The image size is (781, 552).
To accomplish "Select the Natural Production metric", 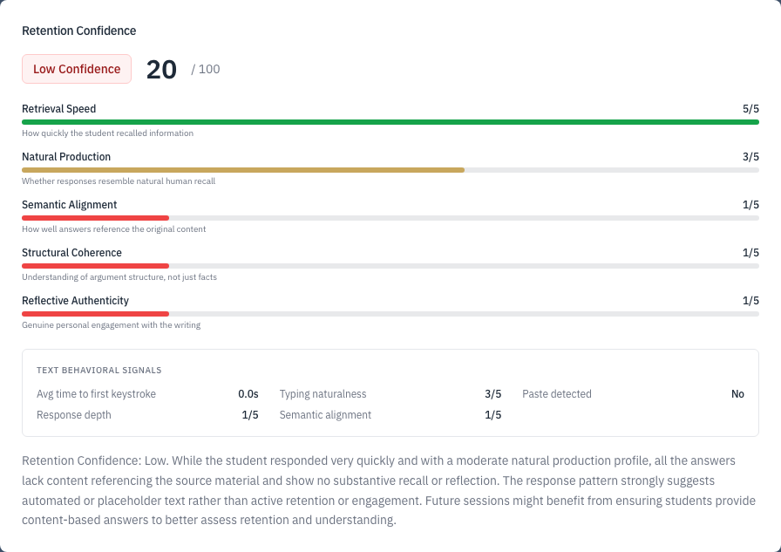I will click(x=66, y=156).
